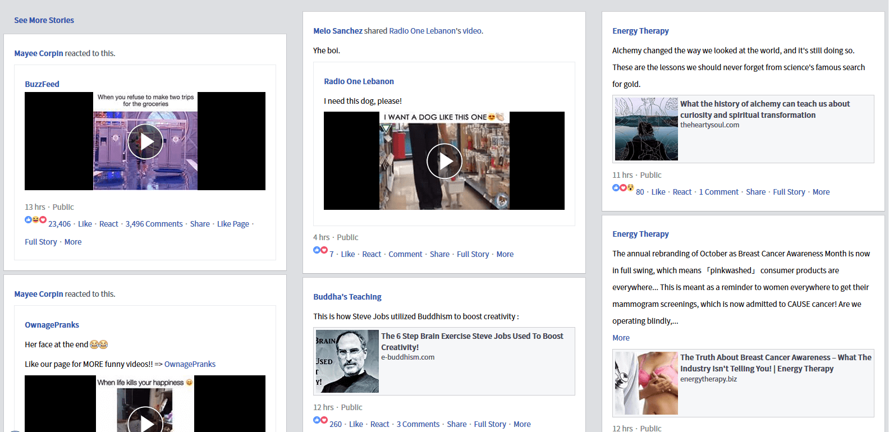889x432 pixels.
Task: Open the 6 Step Brain Exercise article title
Action: pyautogui.click(x=473, y=342)
